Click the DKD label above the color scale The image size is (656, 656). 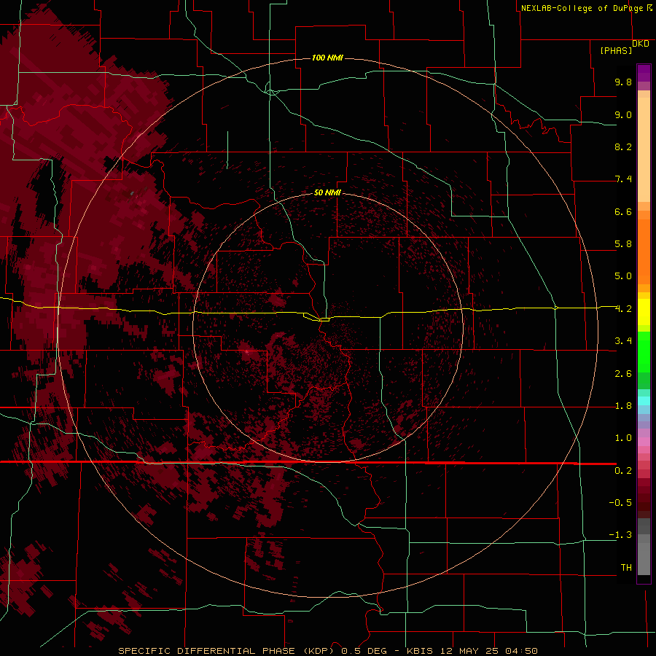[641, 44]
